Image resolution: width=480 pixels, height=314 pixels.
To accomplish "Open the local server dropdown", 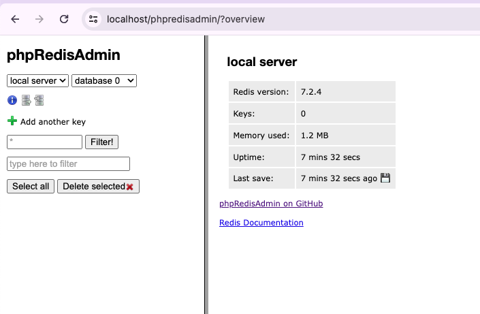I will tap(37, 81).
